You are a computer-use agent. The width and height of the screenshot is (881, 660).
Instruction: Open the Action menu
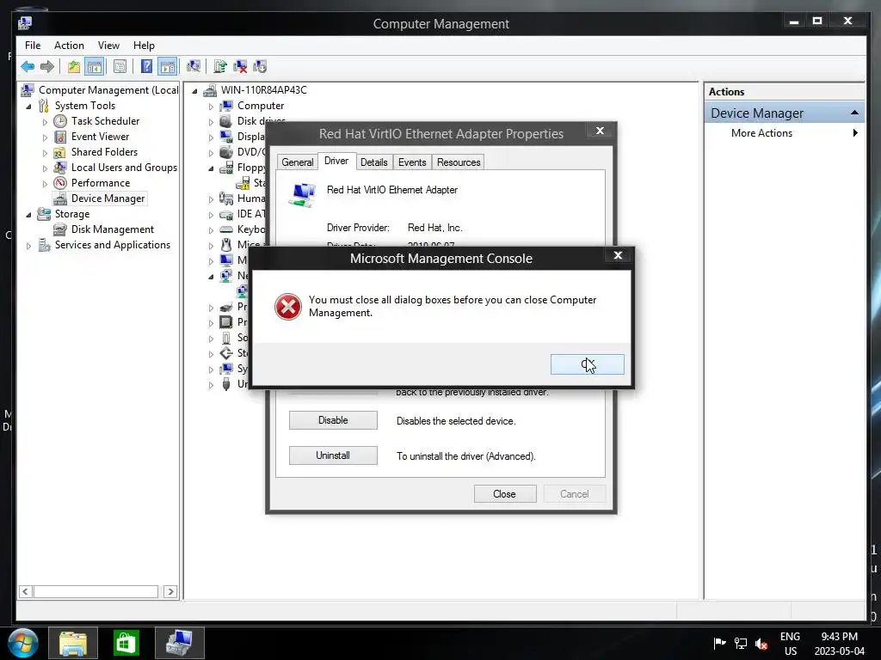click(69, 46)
